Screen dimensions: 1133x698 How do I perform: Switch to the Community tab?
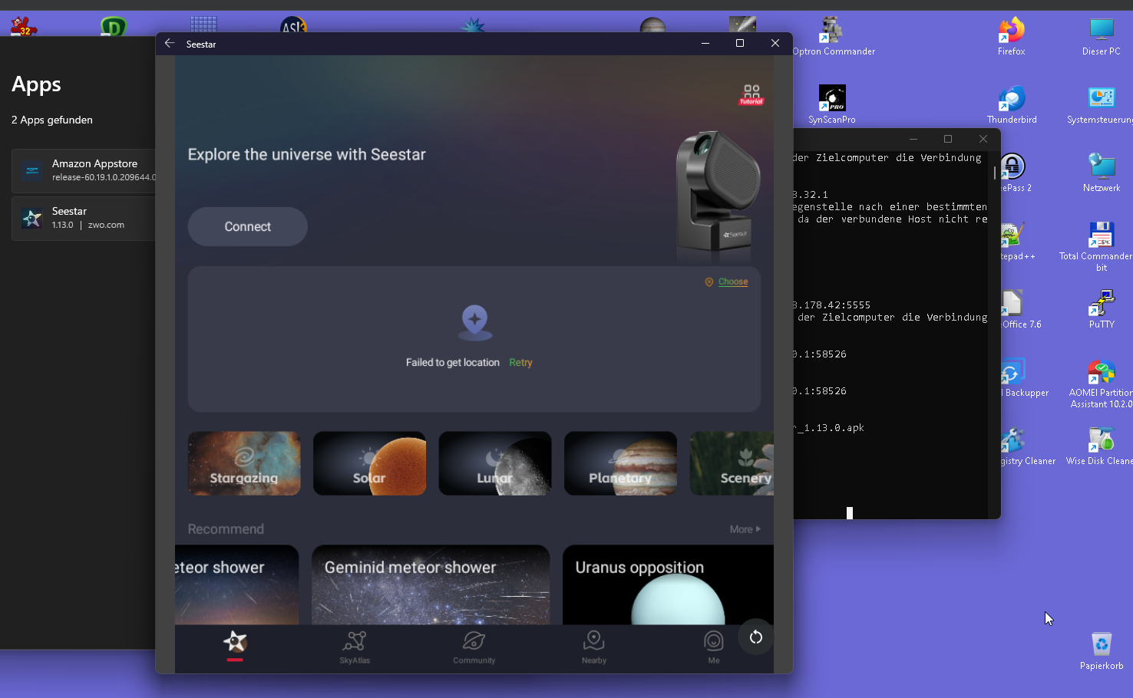tap(474, 648)
